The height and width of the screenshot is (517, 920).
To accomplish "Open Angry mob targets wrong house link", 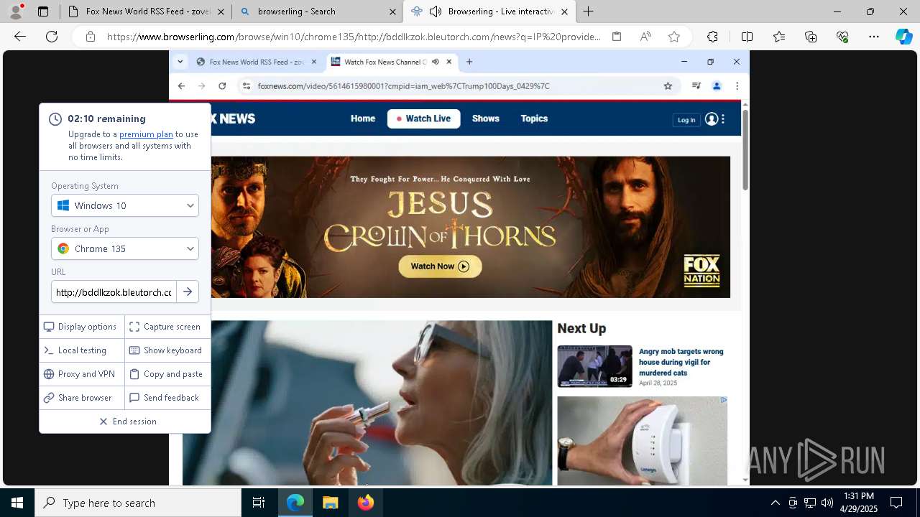I will click(681, 362).
